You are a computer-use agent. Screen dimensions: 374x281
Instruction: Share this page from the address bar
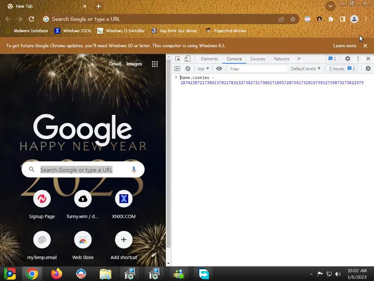click(x=281, y=19)
